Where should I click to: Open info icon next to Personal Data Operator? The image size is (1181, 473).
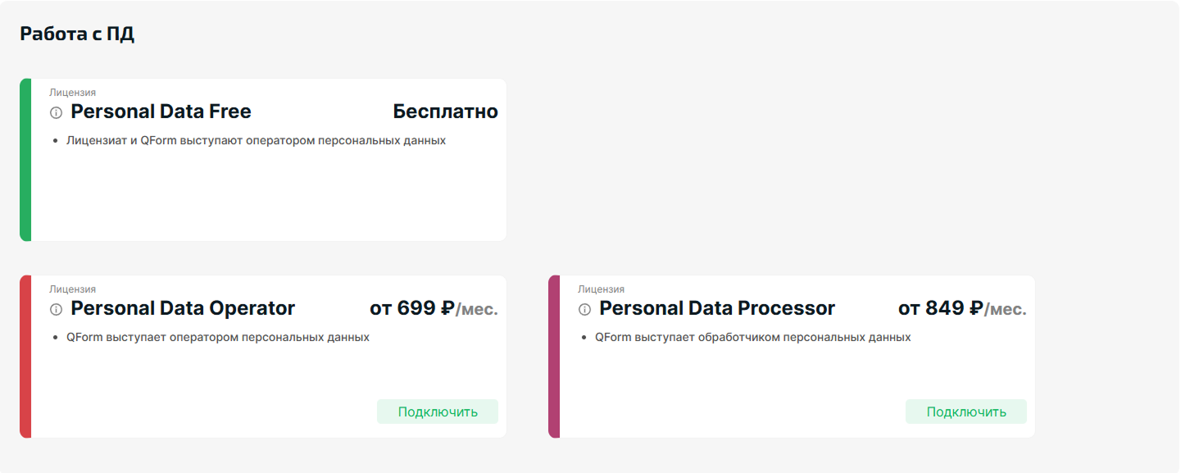56,309
